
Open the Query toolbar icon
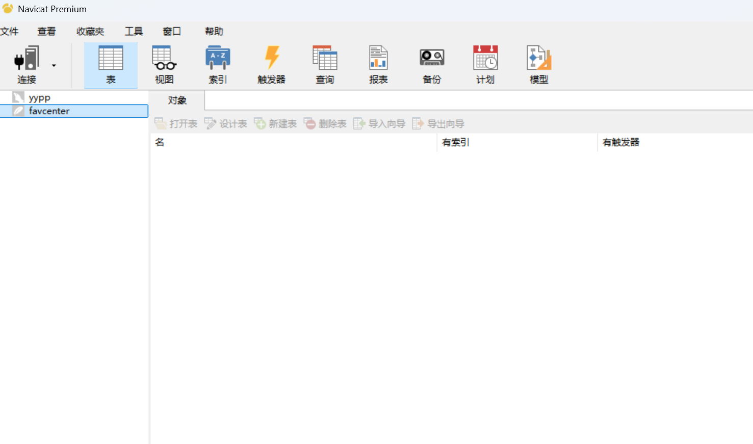click(325, 59)
